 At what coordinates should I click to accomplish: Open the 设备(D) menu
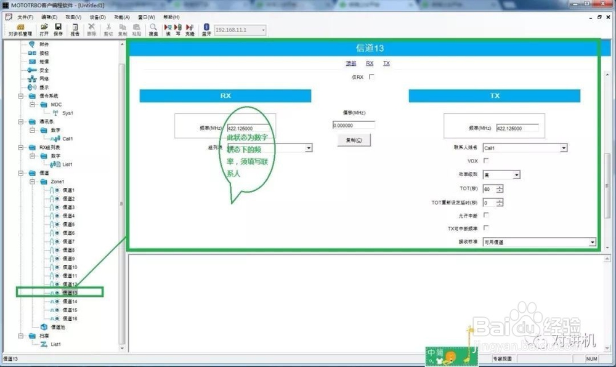[x=97, y=17]
